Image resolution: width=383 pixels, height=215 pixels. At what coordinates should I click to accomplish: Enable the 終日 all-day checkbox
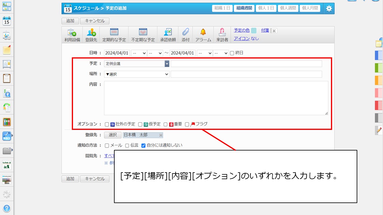232,53
